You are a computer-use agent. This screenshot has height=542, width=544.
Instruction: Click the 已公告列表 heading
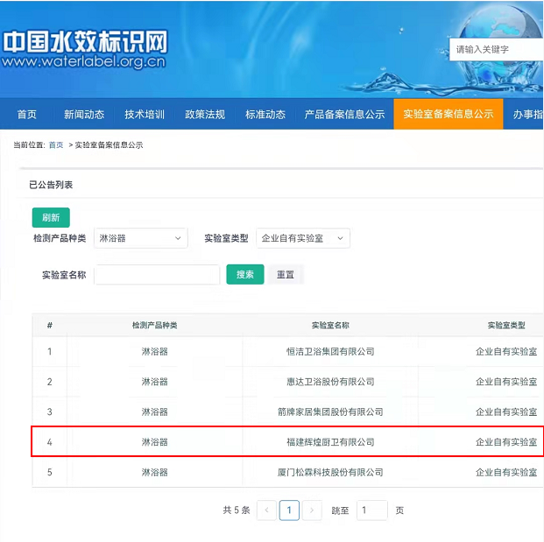51,185
